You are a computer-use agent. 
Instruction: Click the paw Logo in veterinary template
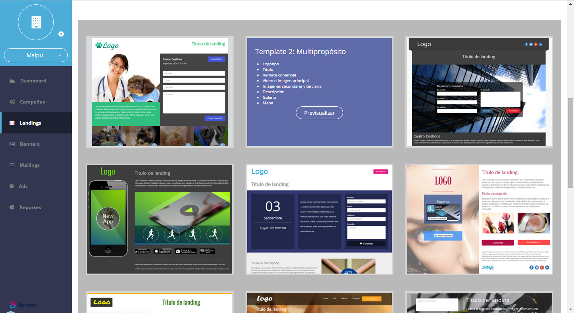click(x=107, y=45)
